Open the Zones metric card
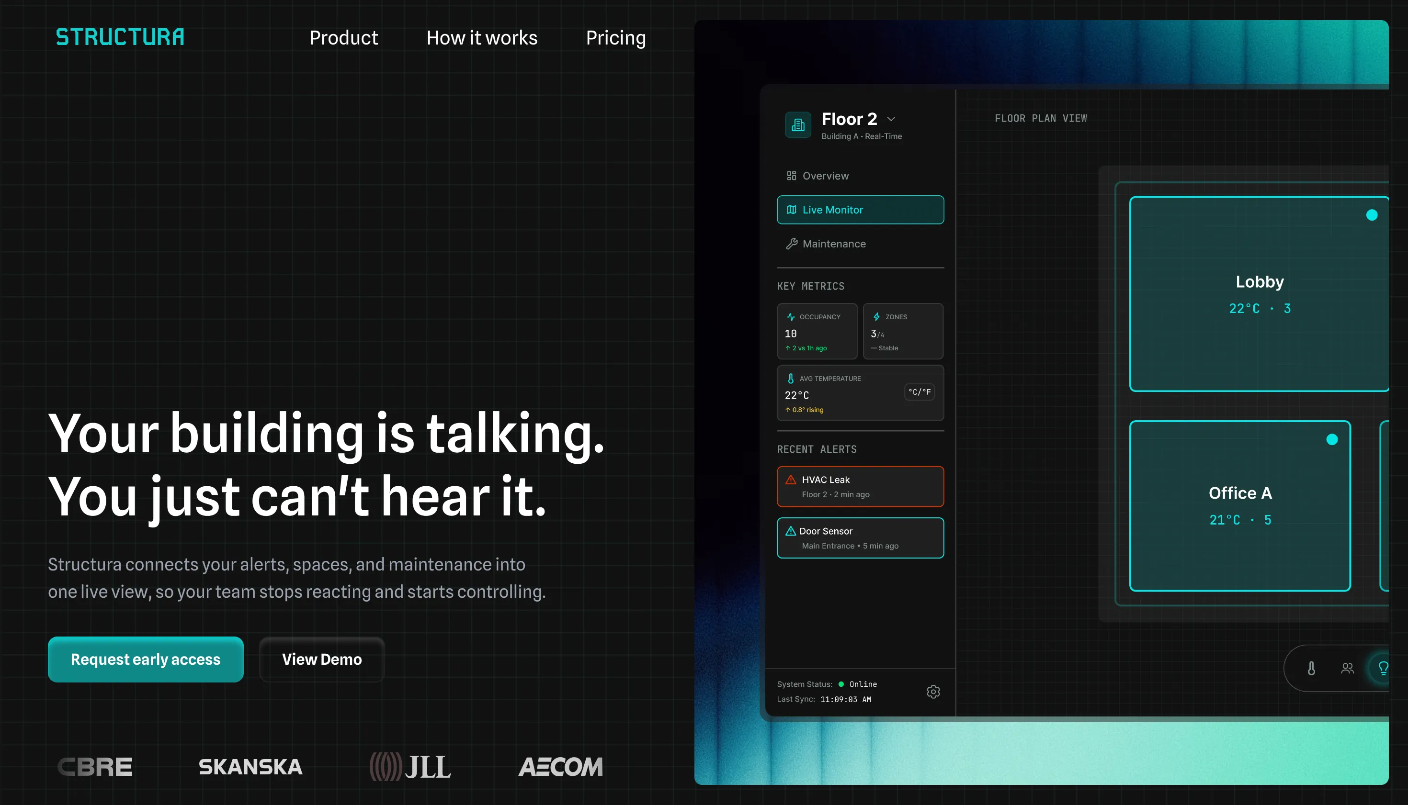This screenshot has height=805, width=1408. coord(903,331)
